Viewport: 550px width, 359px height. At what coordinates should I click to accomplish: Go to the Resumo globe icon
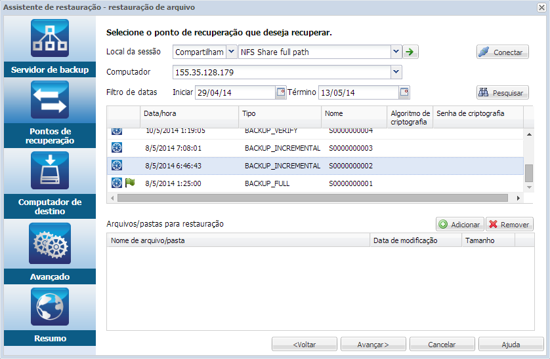(50, 307)
